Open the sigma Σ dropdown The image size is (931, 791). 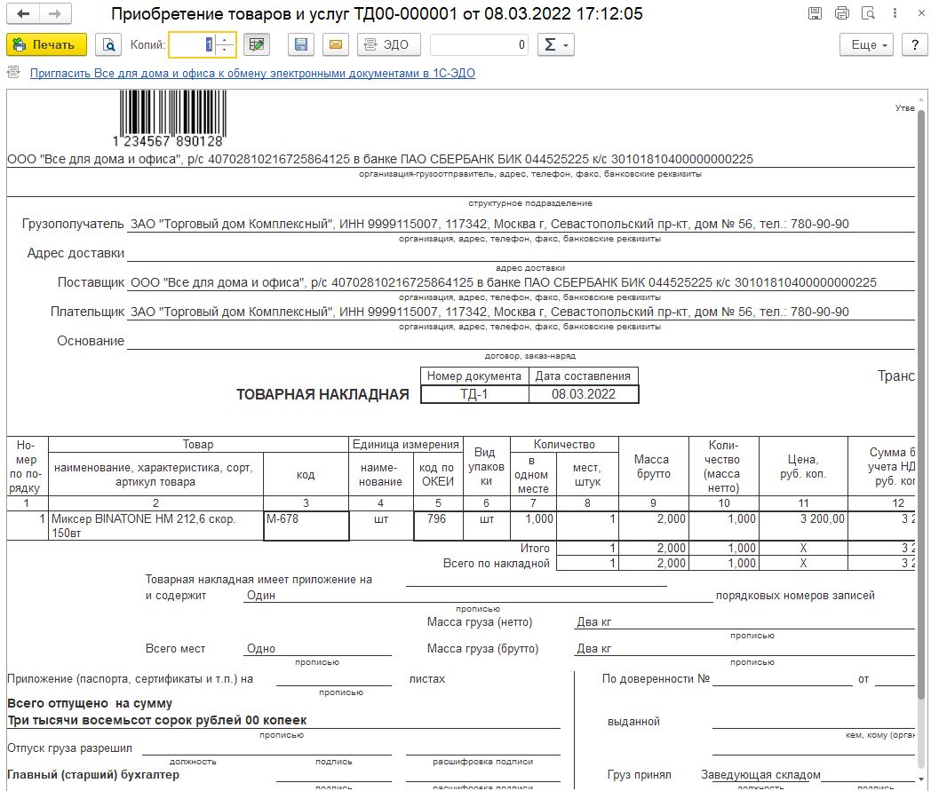point(556,44)
